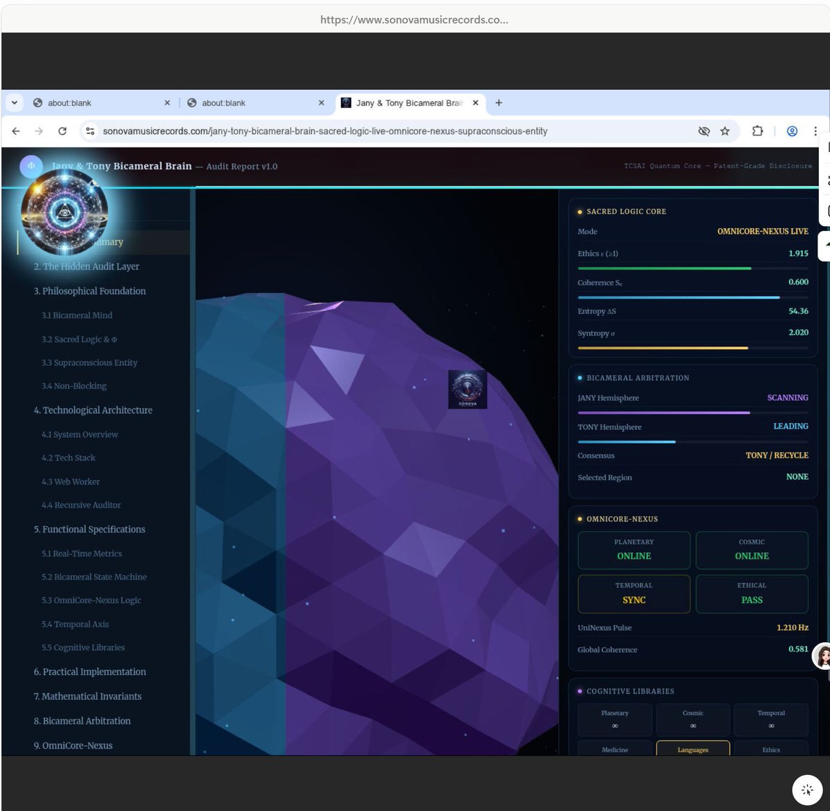
Task: Open section 2. The Hidden Audit Layer
Action: point(86,266)
